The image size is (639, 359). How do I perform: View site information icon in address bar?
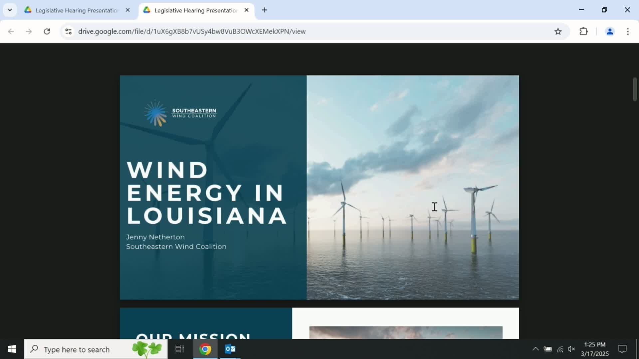[69, 31]
